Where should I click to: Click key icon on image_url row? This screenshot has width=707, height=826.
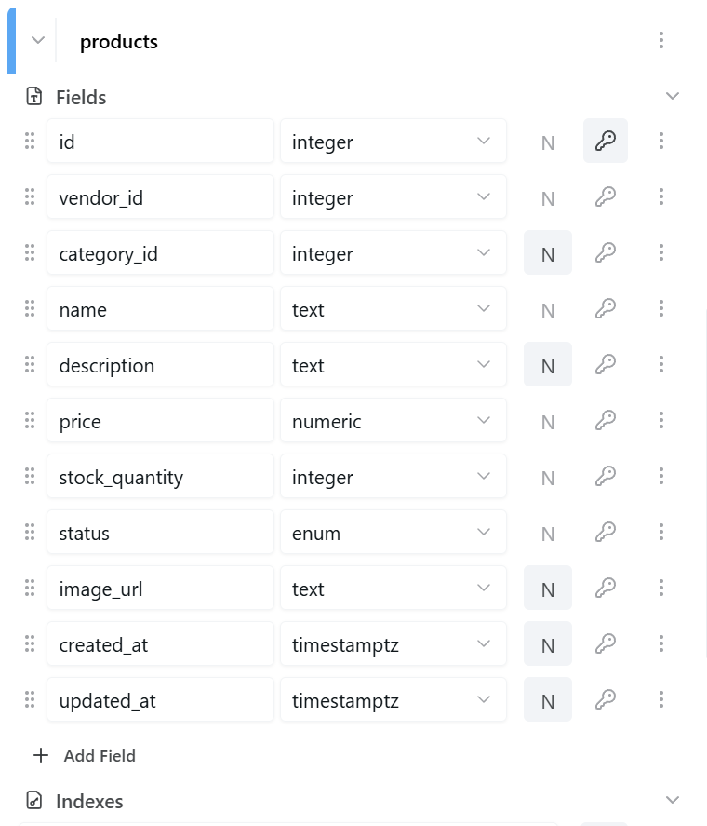pyautogui.click(x=606, y=588)
